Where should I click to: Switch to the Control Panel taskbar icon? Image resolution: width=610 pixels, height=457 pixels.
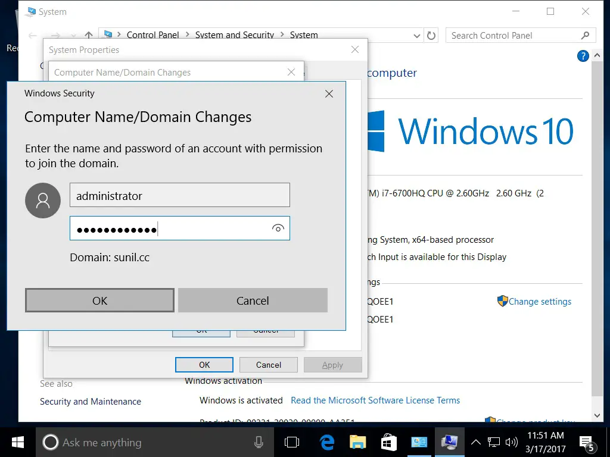[419, 442]
